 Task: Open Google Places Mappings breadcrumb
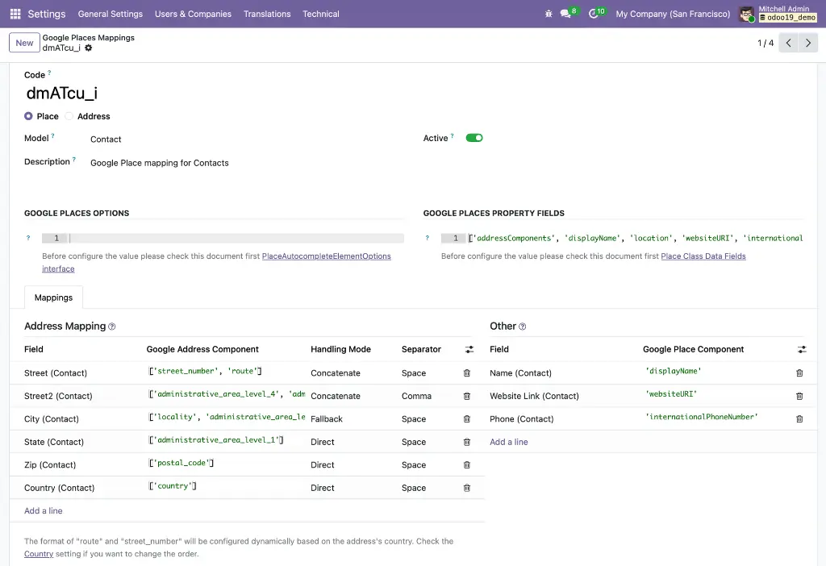pos(89,37)
